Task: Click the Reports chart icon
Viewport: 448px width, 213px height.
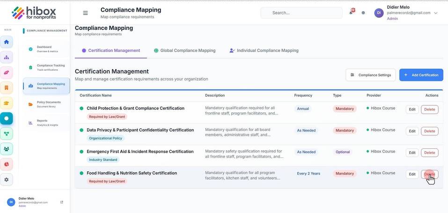Action: pos(30,123)
